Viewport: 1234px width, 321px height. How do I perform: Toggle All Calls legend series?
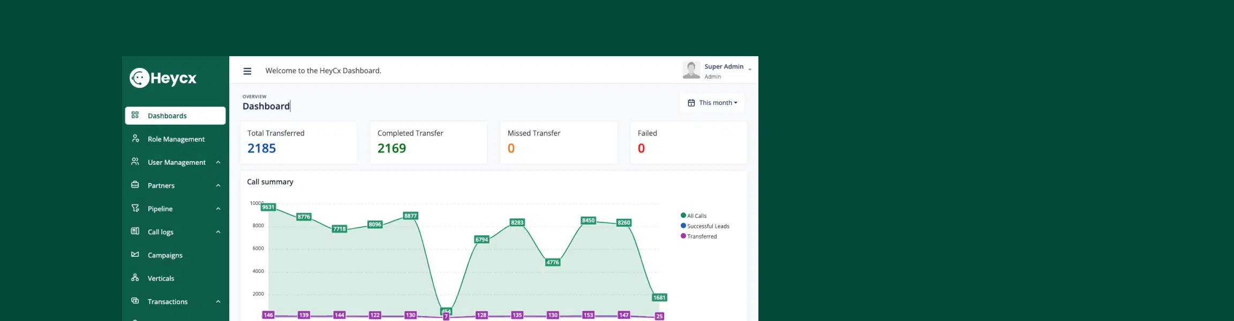(694, 216)
